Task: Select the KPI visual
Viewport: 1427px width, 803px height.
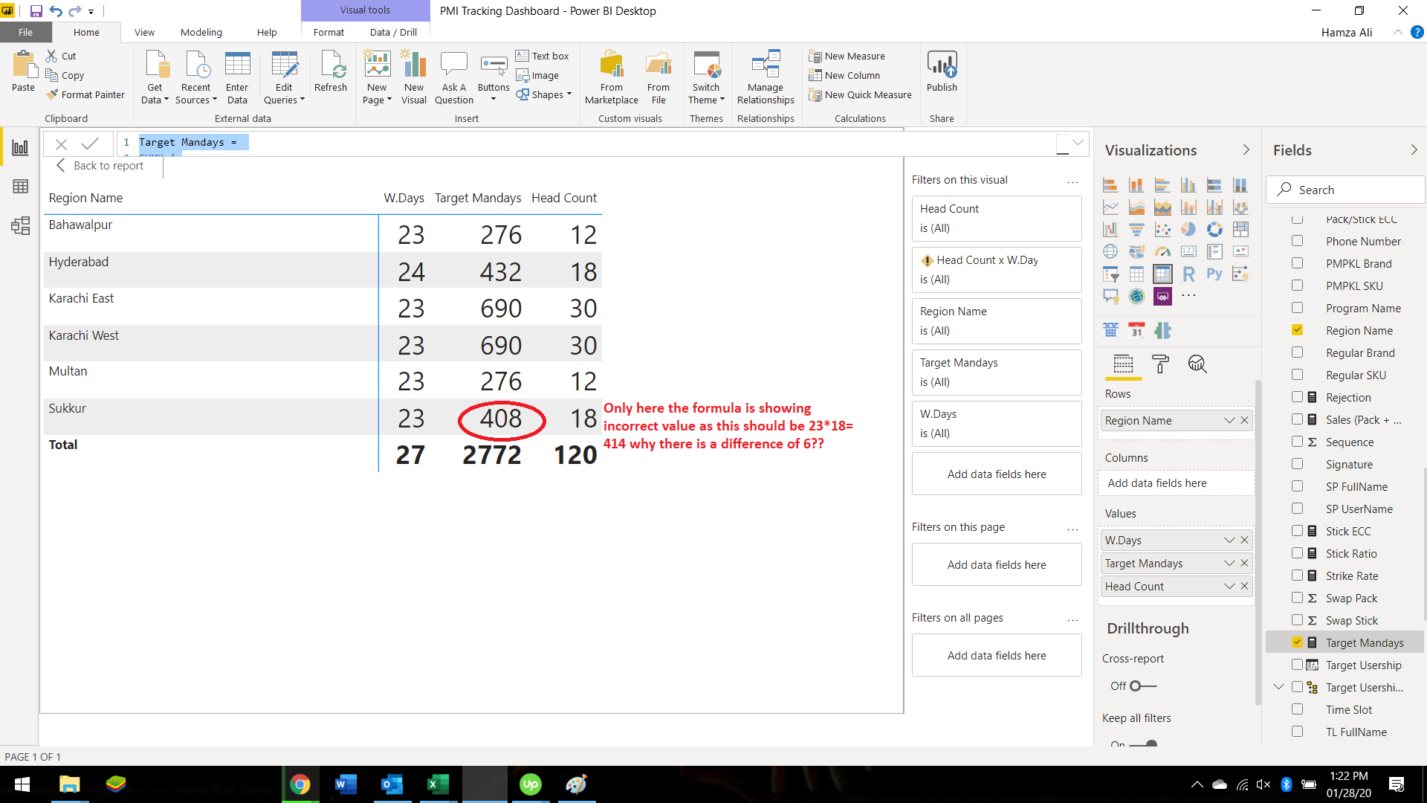Action: 1240,251
